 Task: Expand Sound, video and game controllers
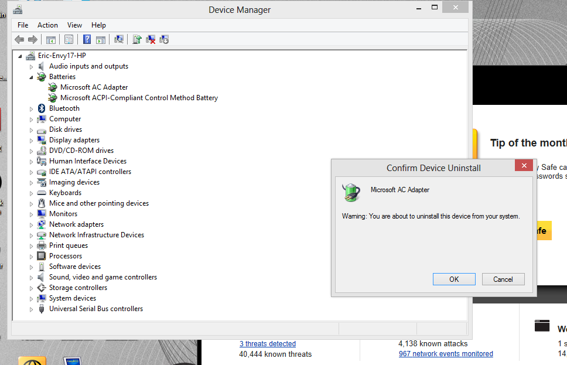coord(31,278)
